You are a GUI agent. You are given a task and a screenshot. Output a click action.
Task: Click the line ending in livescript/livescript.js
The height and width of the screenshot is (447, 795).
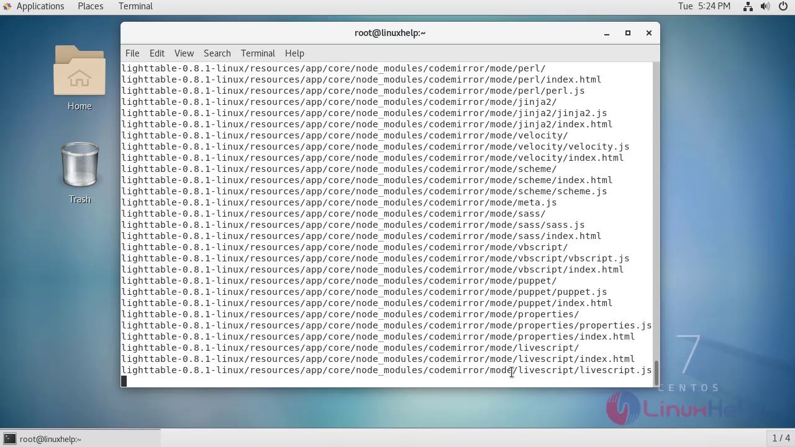click(386, 370)
